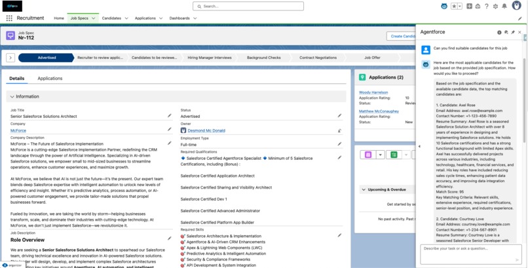Collapse the Upcoming & Overdue section
528x268 pixels.
pyautogui.click(x=364, y=189)
